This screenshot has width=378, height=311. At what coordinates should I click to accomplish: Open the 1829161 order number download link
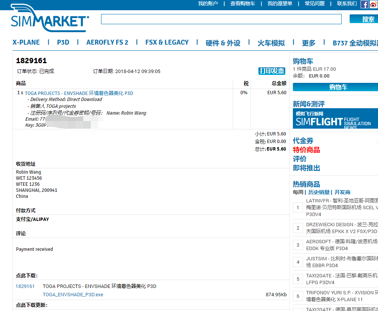pyautogui.click(x=25, y=286)
